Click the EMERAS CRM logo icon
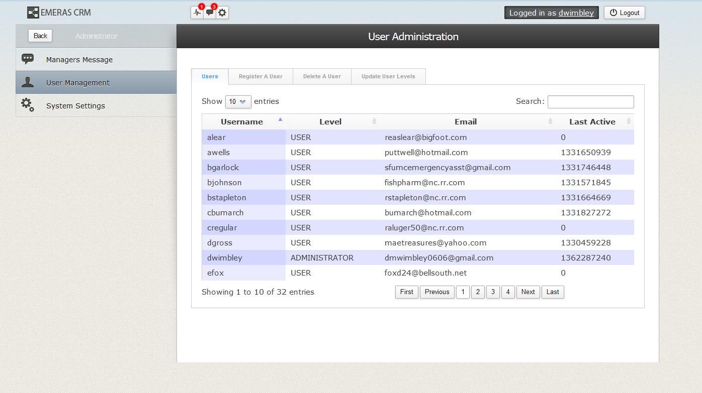 33,13
